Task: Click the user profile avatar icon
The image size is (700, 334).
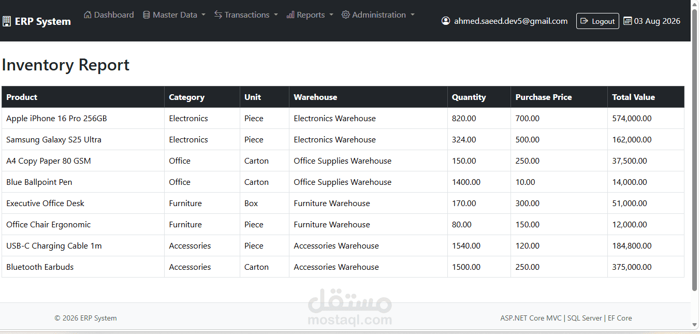Action: coord(446,21)
